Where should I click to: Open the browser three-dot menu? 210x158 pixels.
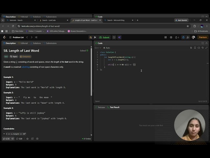click(207, 26)
